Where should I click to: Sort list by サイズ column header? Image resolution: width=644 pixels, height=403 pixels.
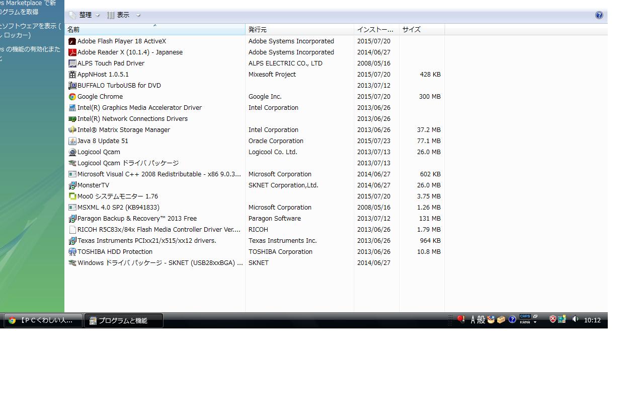[422, 30]
